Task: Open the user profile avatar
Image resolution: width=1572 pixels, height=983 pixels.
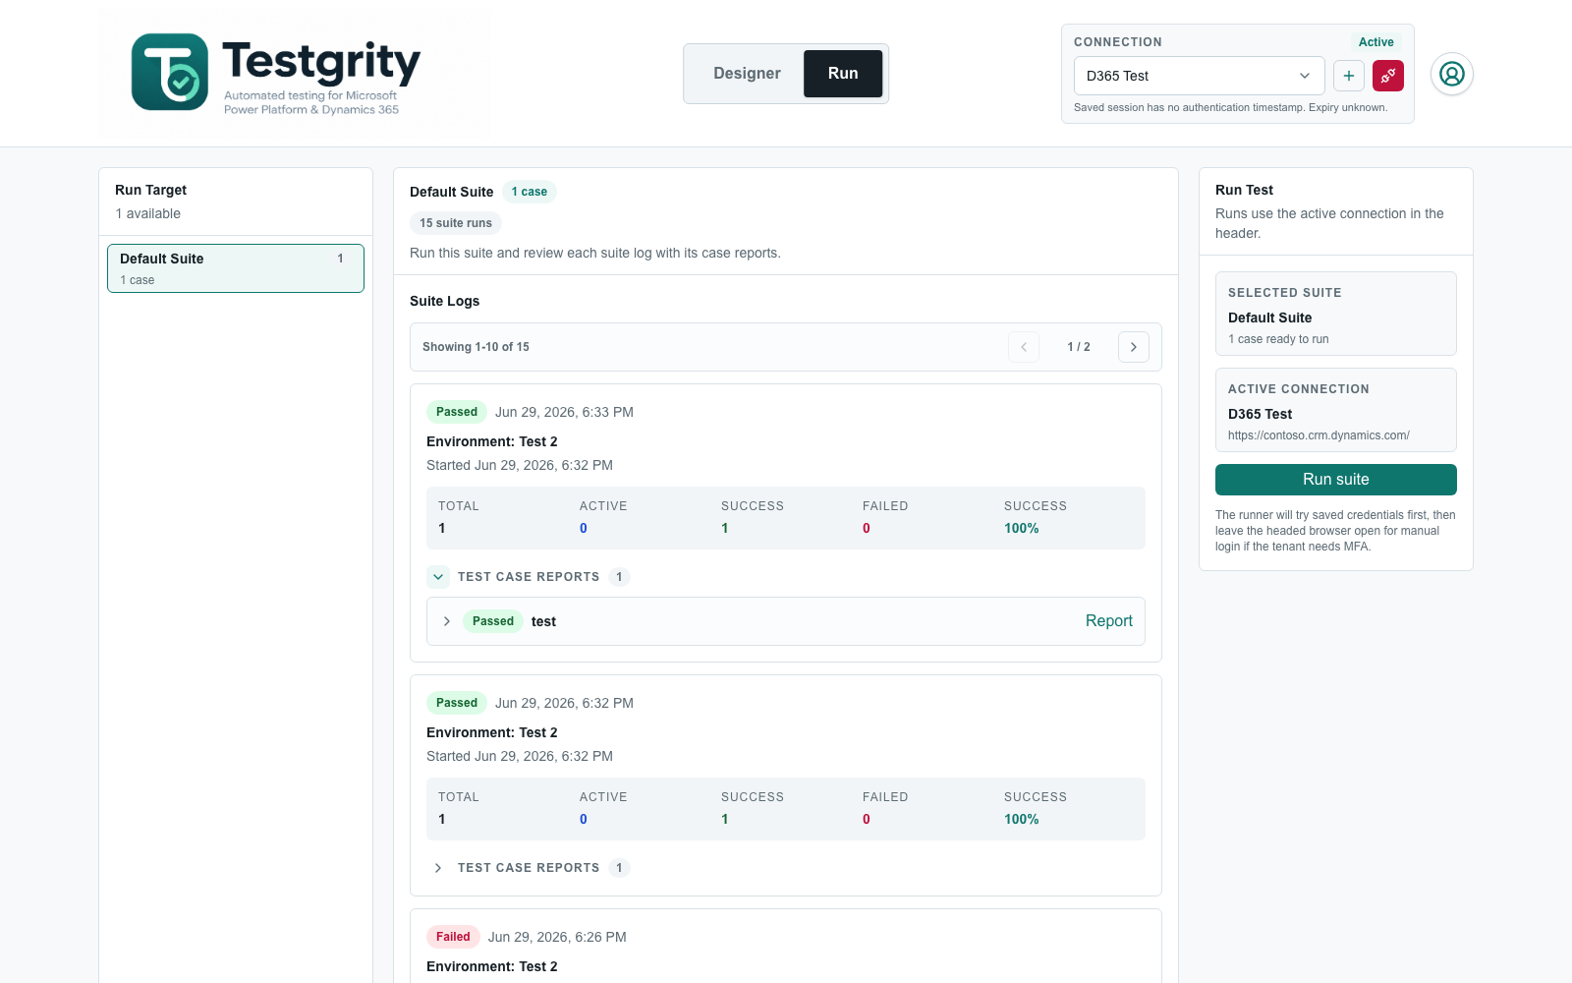Action: (x=1452, y=74)
